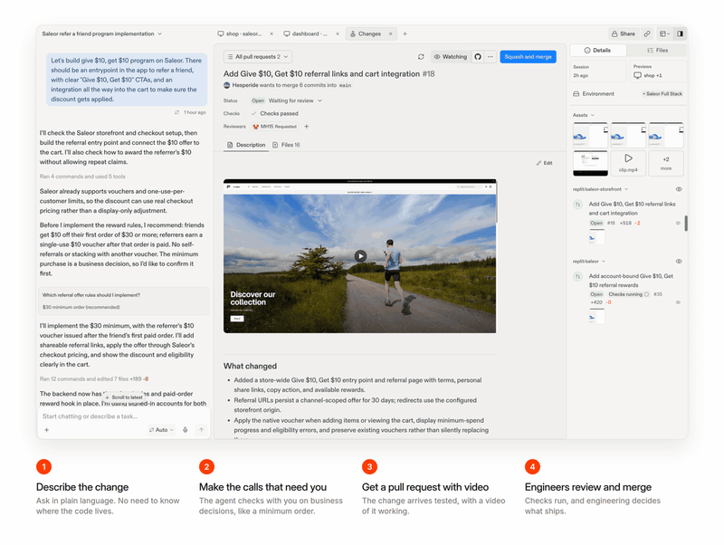
Task: Click the checks passed checkmark icon
Action: pos(253,114)
